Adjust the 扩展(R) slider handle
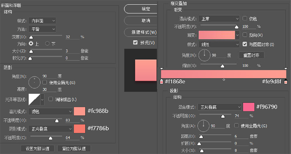 pos(199,144)
